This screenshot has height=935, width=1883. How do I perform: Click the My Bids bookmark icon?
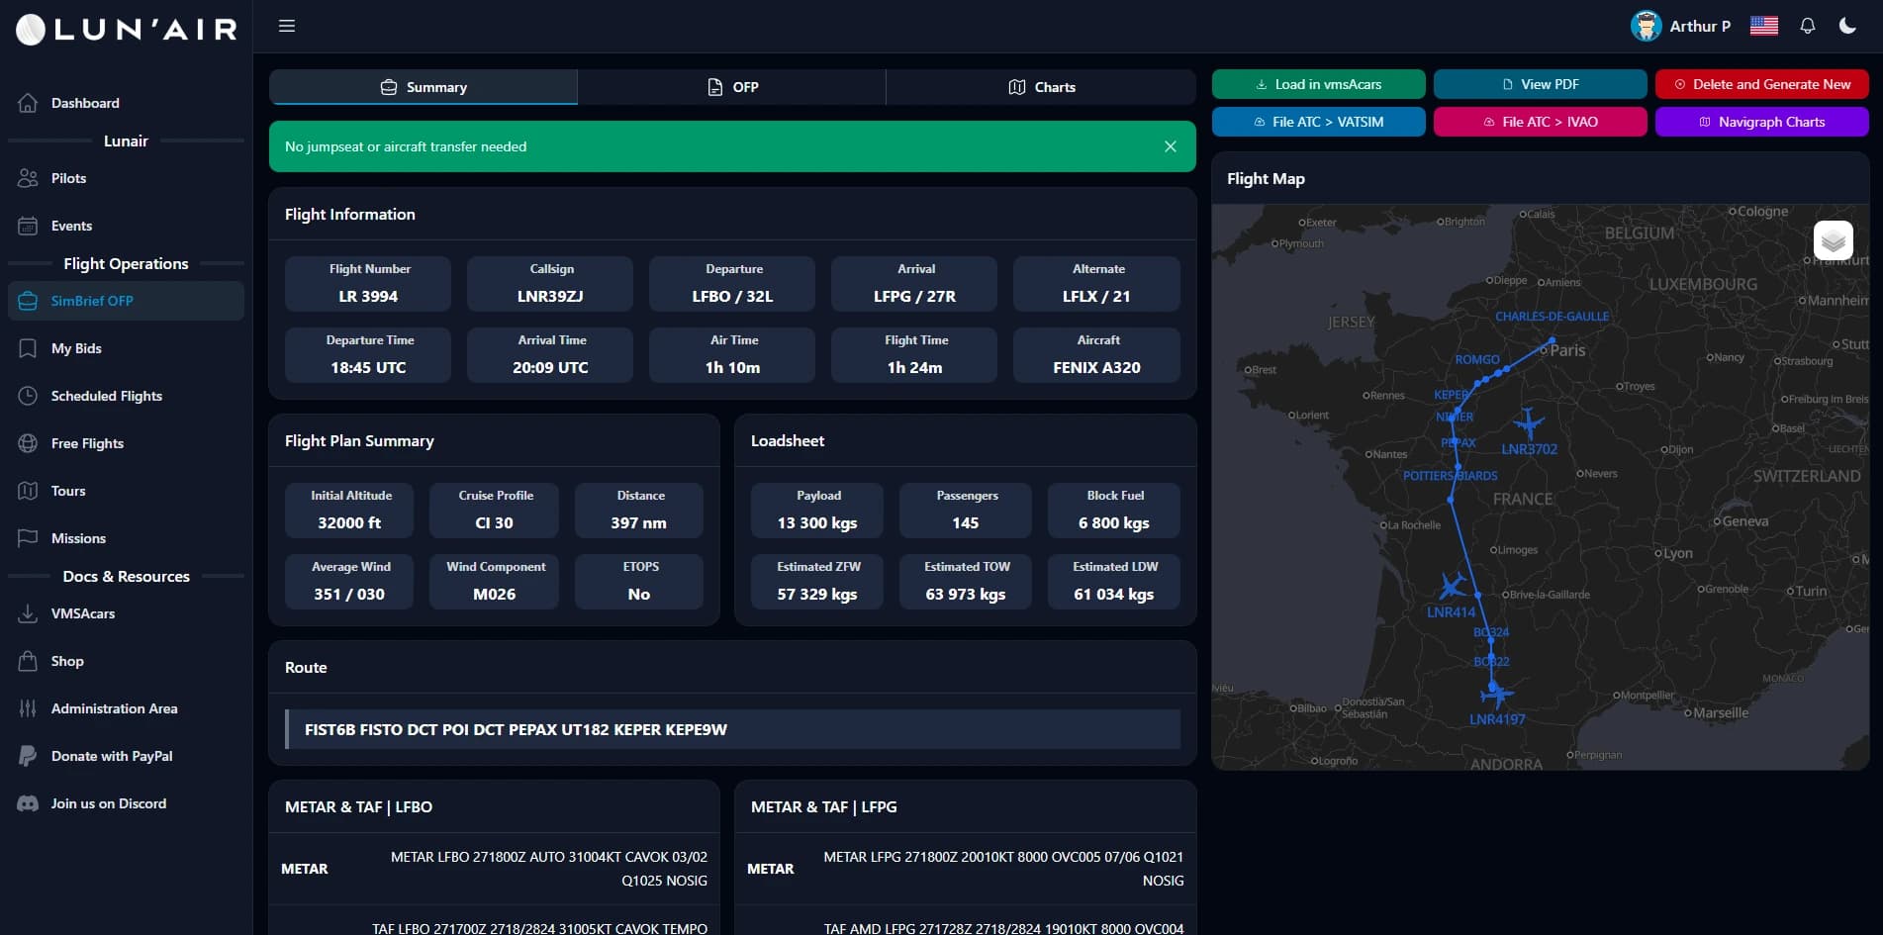click(x=27, y=348)
